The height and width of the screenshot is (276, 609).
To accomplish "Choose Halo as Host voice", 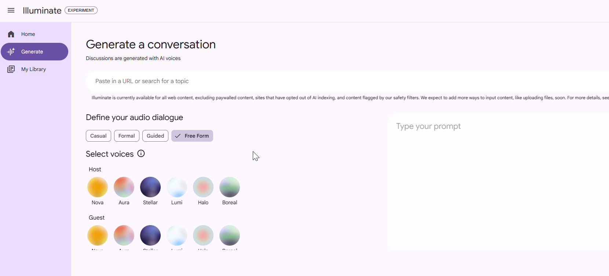I will tap(203, 187).
